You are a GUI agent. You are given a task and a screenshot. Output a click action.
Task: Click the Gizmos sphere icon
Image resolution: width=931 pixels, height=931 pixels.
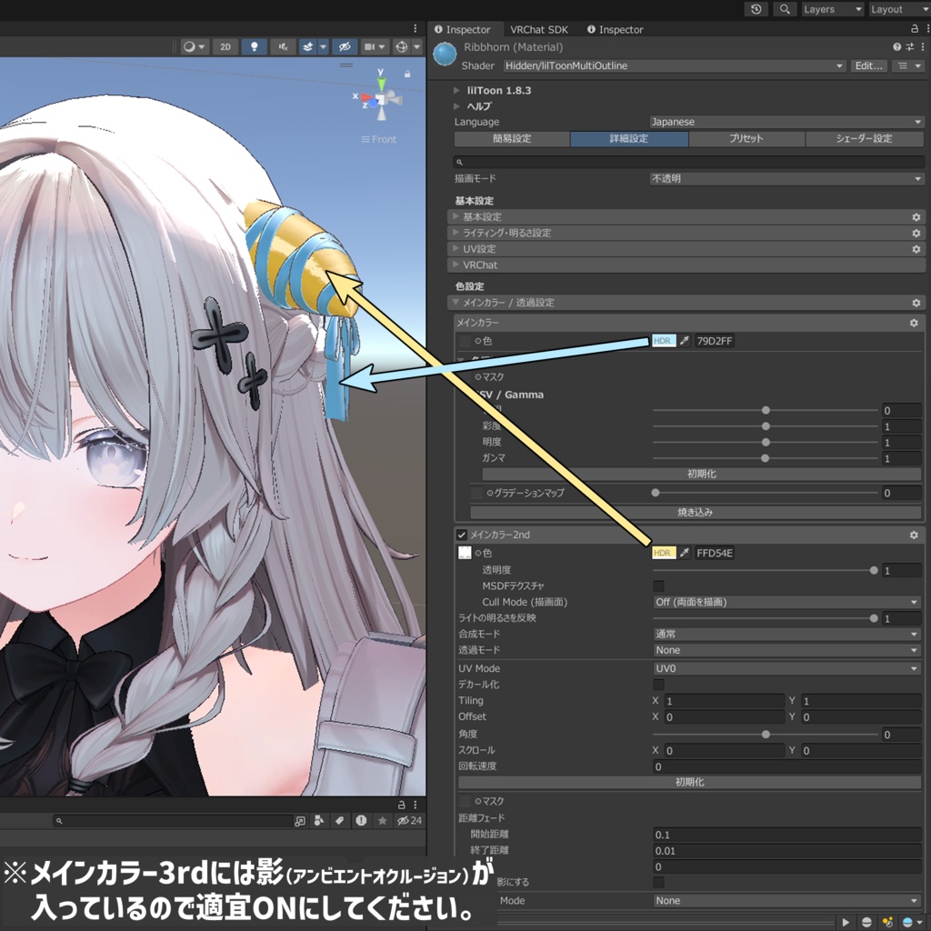pyautogui.click(x=401, y=47)
